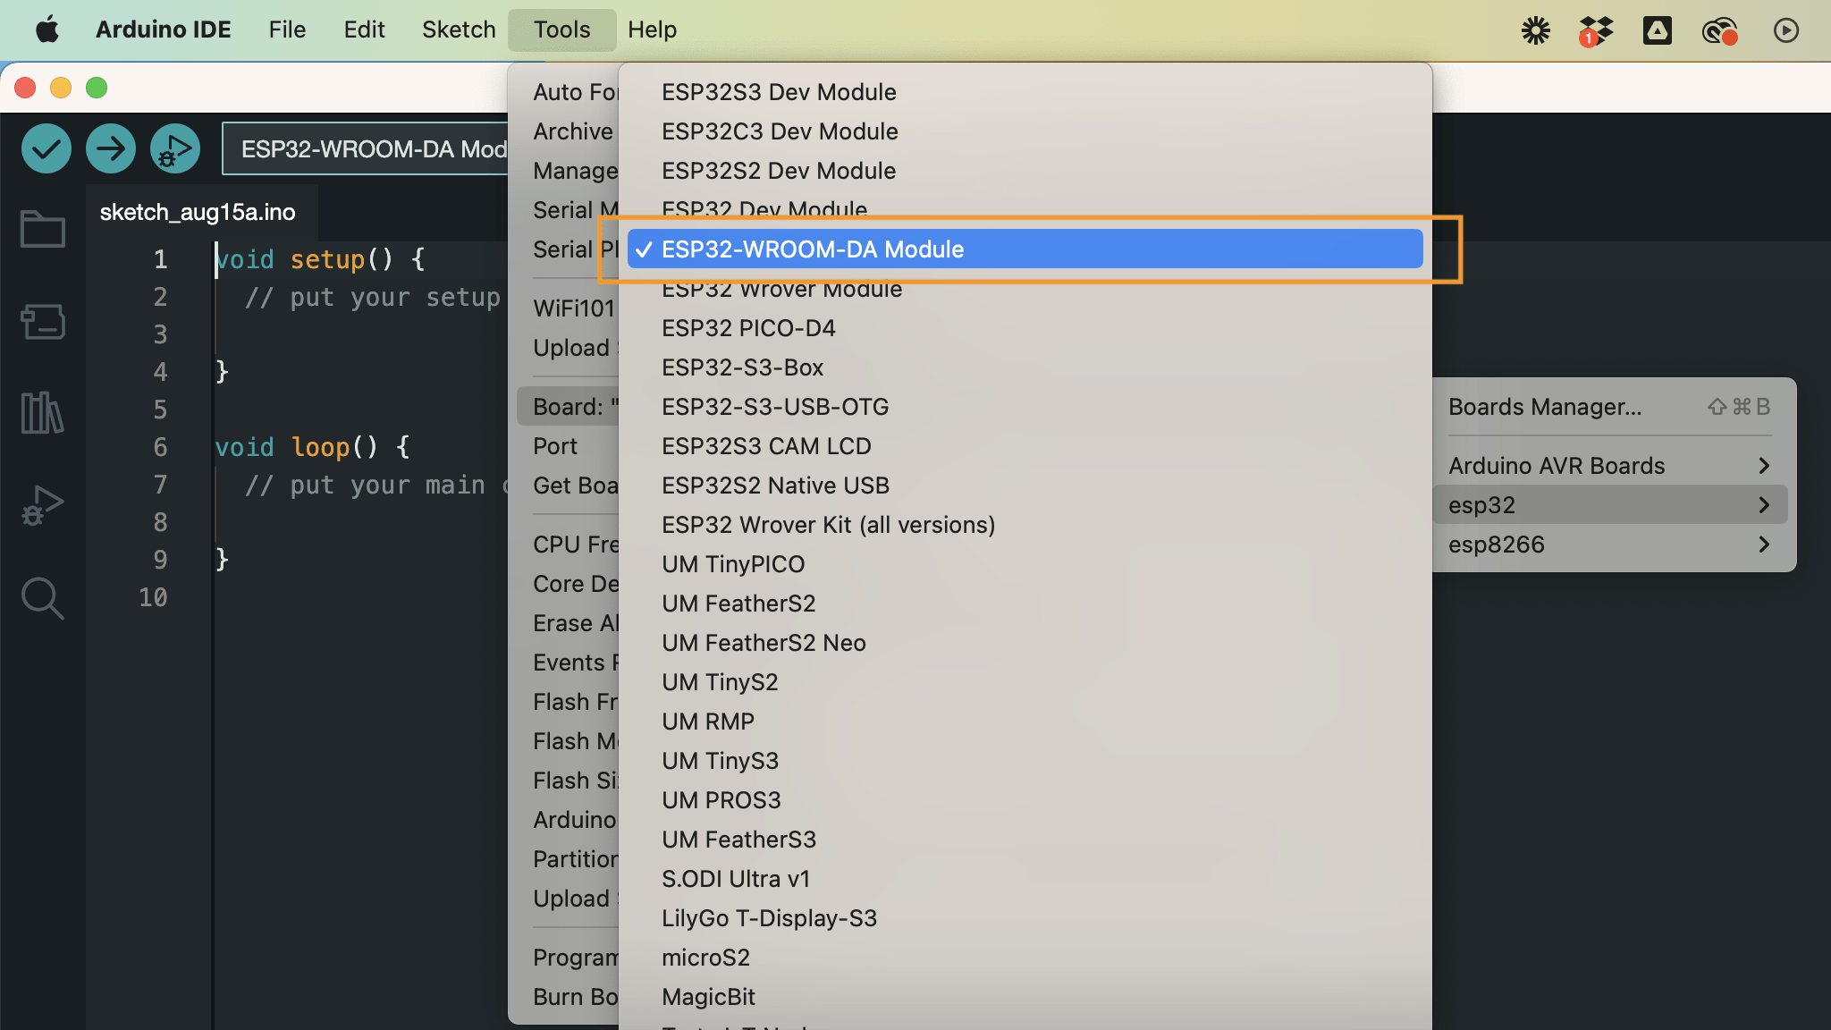Open the Arduino IDE app menu
Image resolution: width=1831 pixels, height=1030 pixels.
(163, 30)
